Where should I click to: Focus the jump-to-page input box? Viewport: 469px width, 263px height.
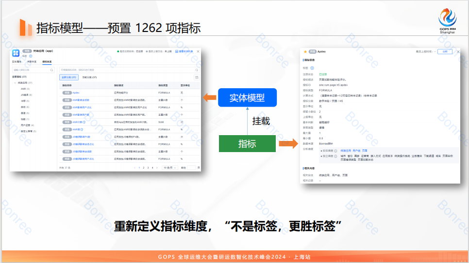191,168
